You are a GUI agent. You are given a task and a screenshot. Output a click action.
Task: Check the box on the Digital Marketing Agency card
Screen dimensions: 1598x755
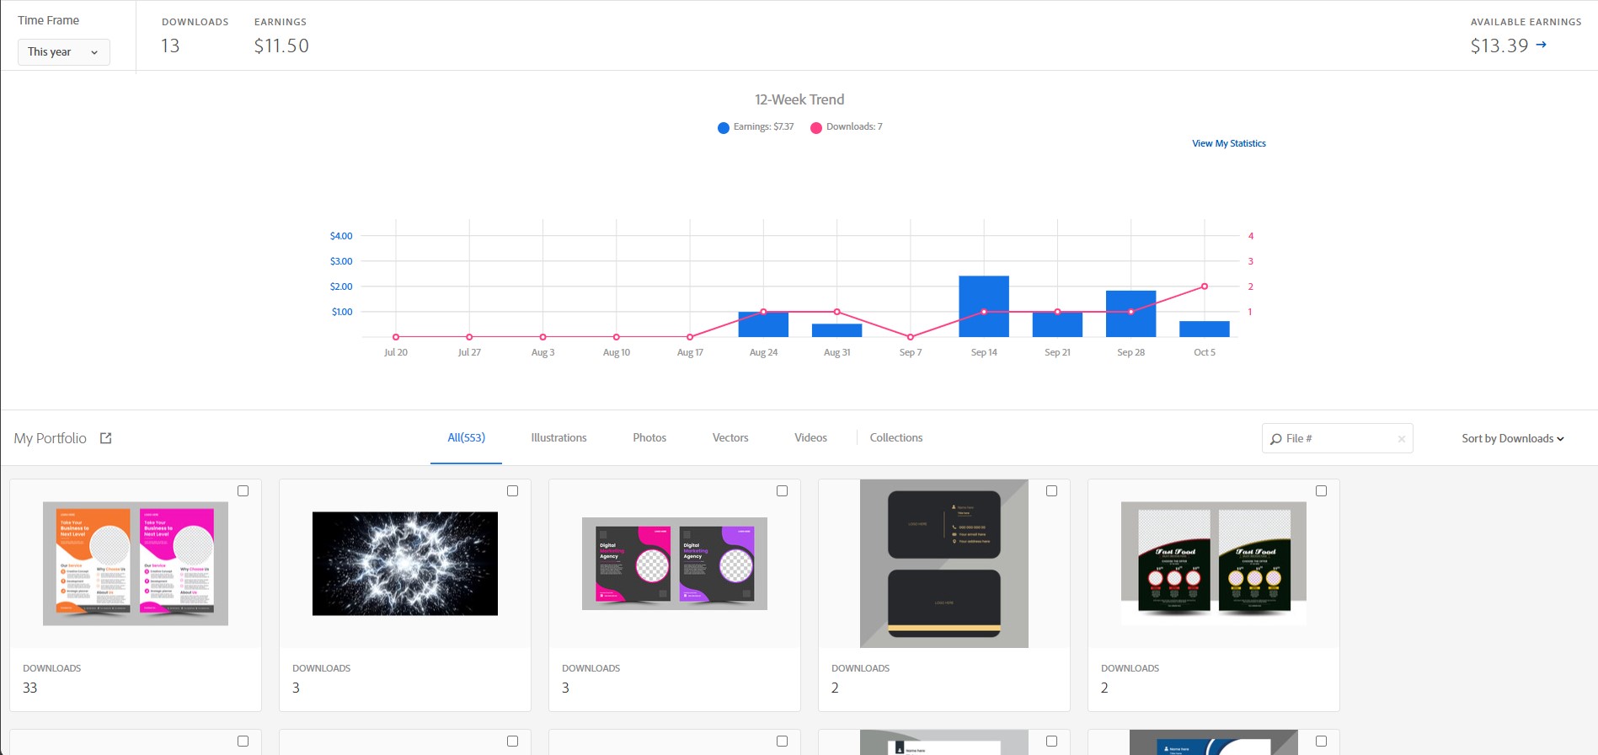point(783,491)
